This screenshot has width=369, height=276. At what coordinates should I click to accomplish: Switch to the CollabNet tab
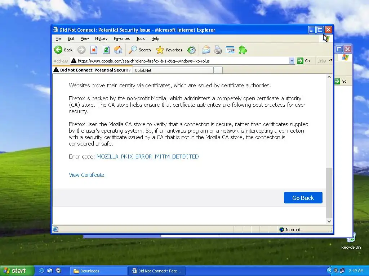tap(173, 70)
